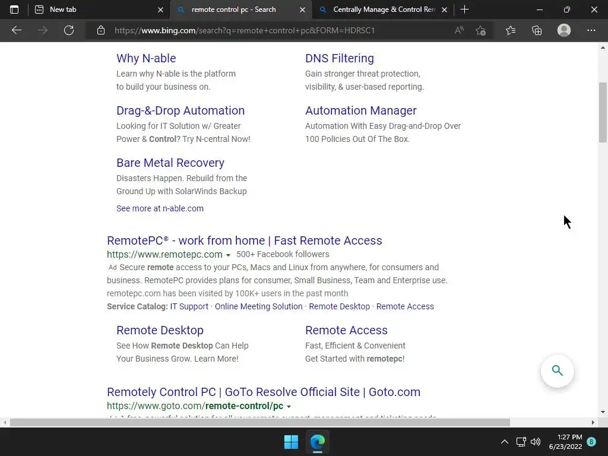Image resolution: width=608 pixels, height=456 pixels.
Task: Open the DNS Filtering link
Action: (x=340, y=58)
